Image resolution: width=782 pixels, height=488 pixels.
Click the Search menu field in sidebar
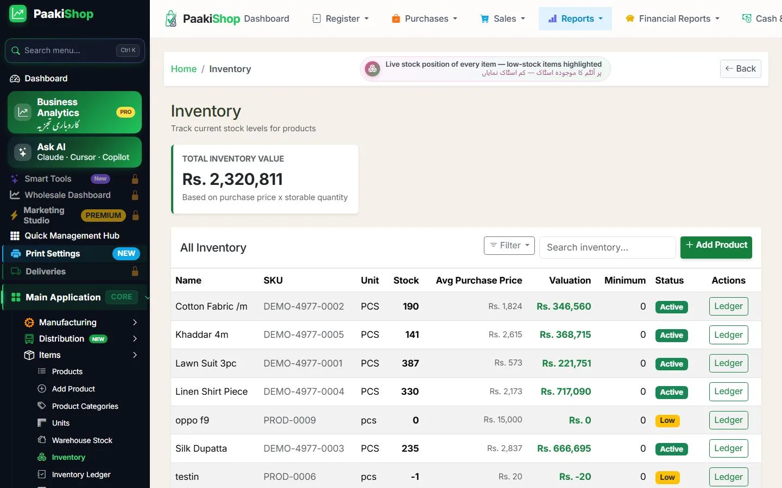[x=75, y=50]
